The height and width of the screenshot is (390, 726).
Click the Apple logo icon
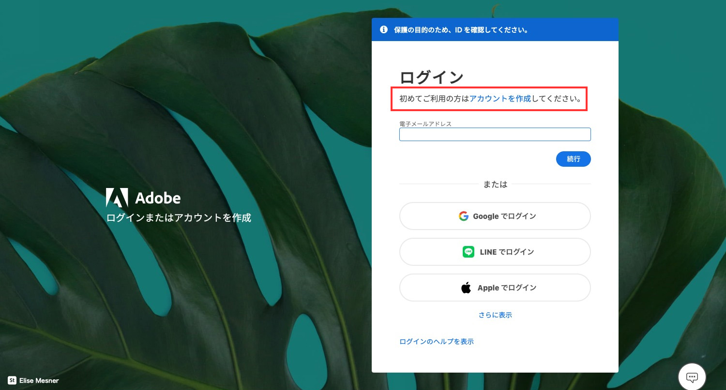466,288
